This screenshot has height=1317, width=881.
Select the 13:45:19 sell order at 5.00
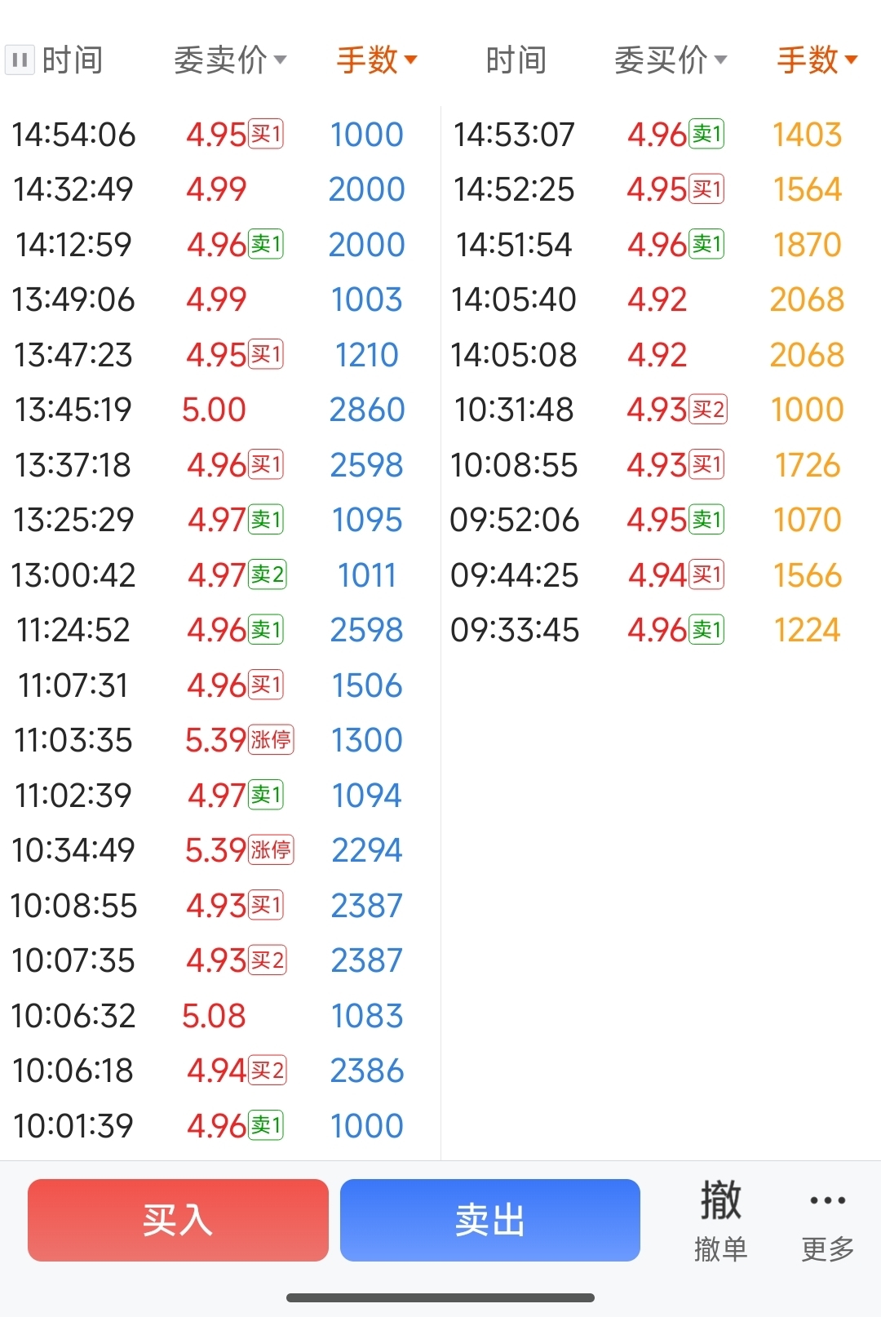(214, 410)
